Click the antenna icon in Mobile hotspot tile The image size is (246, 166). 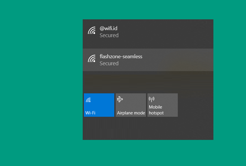click(x=152, y=99)
